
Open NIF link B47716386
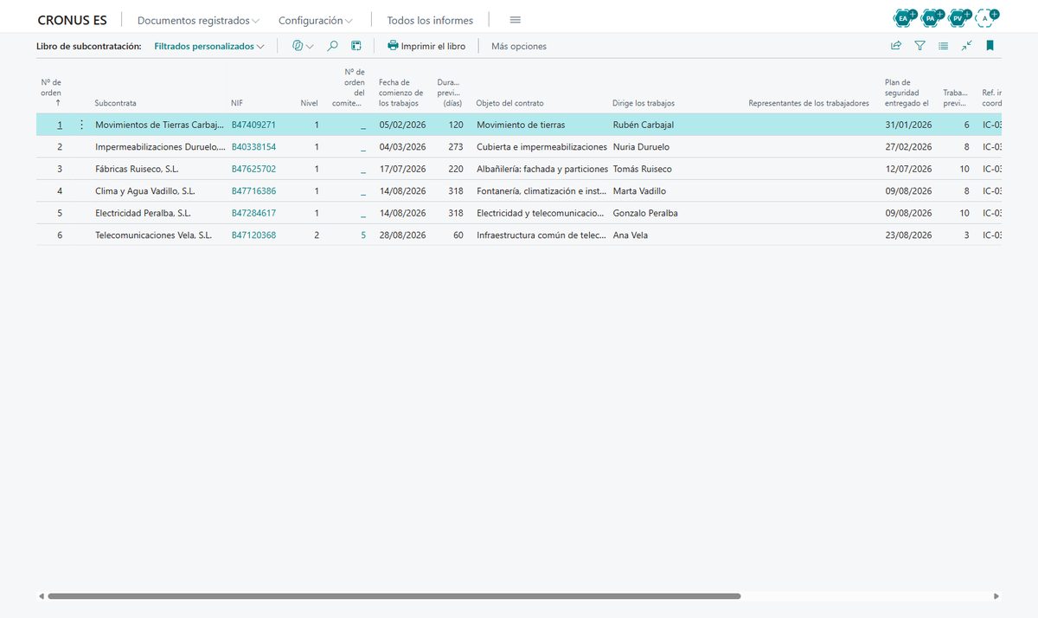(253, 191)
